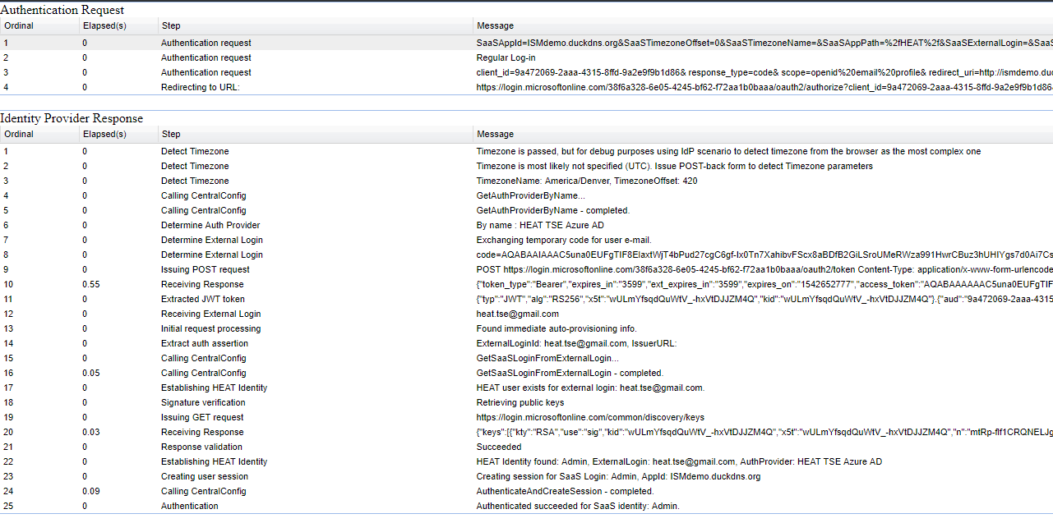Select the "Issuing POST request" step
The height and width of the screenshot is (523, 1053).
pyautogui.click(x=205, y=269)
